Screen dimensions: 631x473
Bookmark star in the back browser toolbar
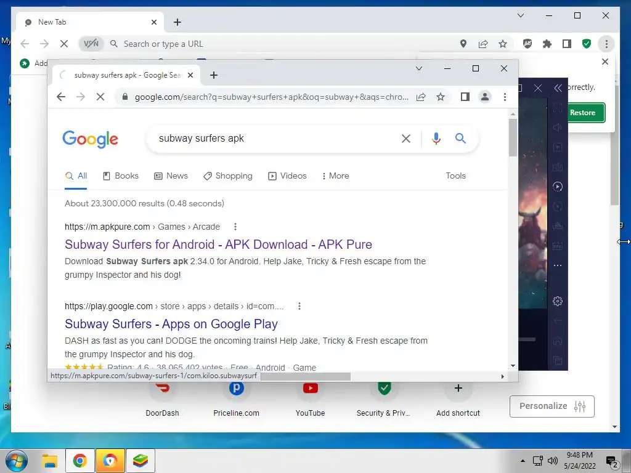pos(503,44)
